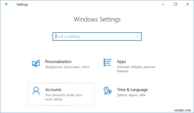Click the Personalization monitor and brush icon

[36, 63]
